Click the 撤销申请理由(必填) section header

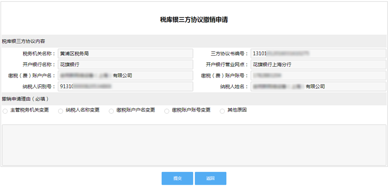(25, 99)
